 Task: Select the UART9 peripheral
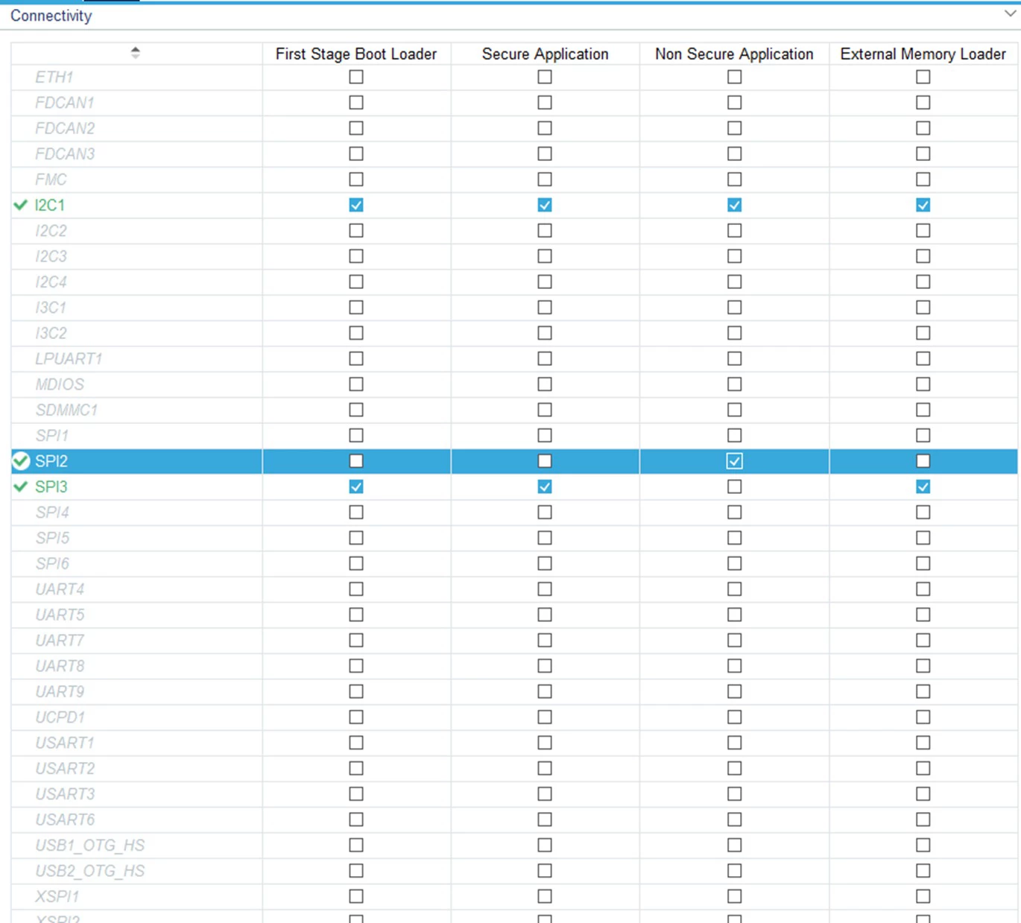60,691
